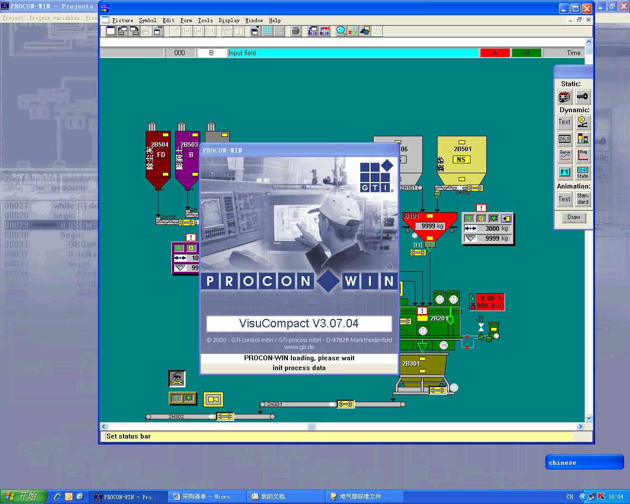Open the Form menu
The width and height of the screenshot is (630, 504).
tap(186, 20)
